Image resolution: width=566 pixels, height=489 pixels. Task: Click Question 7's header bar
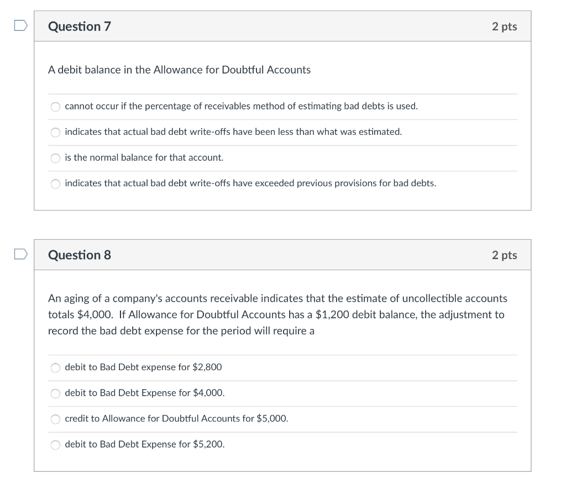point(283,26)
